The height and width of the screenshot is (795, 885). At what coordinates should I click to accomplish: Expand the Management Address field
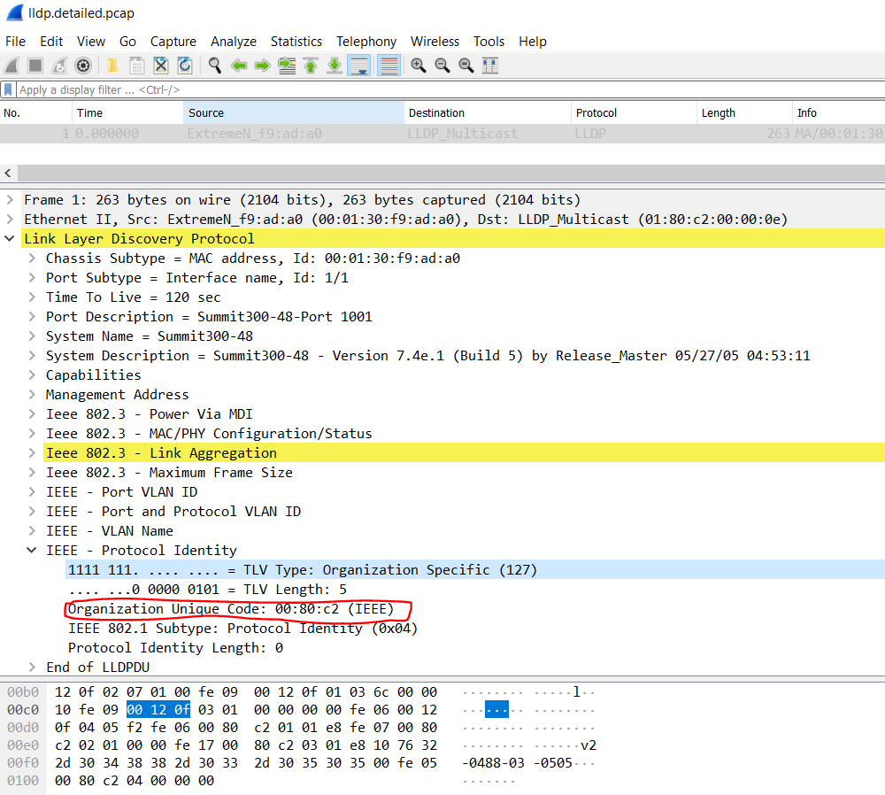pos(31,394)
